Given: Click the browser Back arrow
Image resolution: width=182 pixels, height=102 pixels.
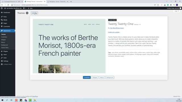Looking at the screenshot, I should [2, 5].
